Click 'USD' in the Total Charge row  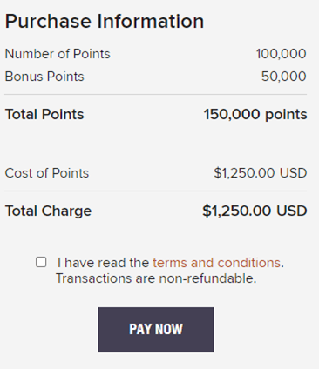click(x=292, y=211)
